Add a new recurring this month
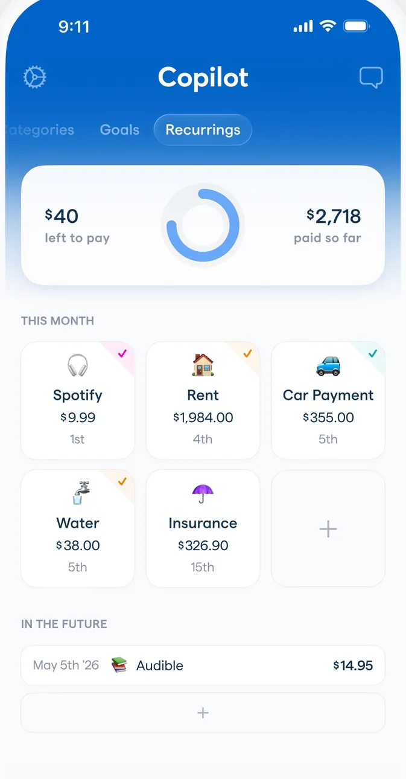The width and height of the screenshot is (406, 779). point(328,529)
